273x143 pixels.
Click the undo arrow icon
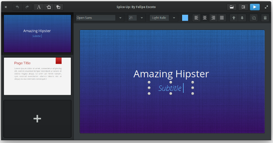[17, 7]
